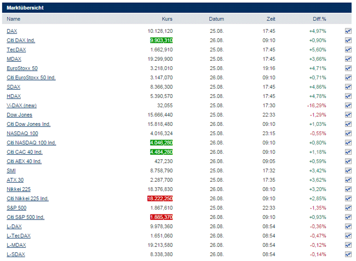Go to the MDAX link
Viewport: 356px width, 261px height.
click(x=14, y=59)
